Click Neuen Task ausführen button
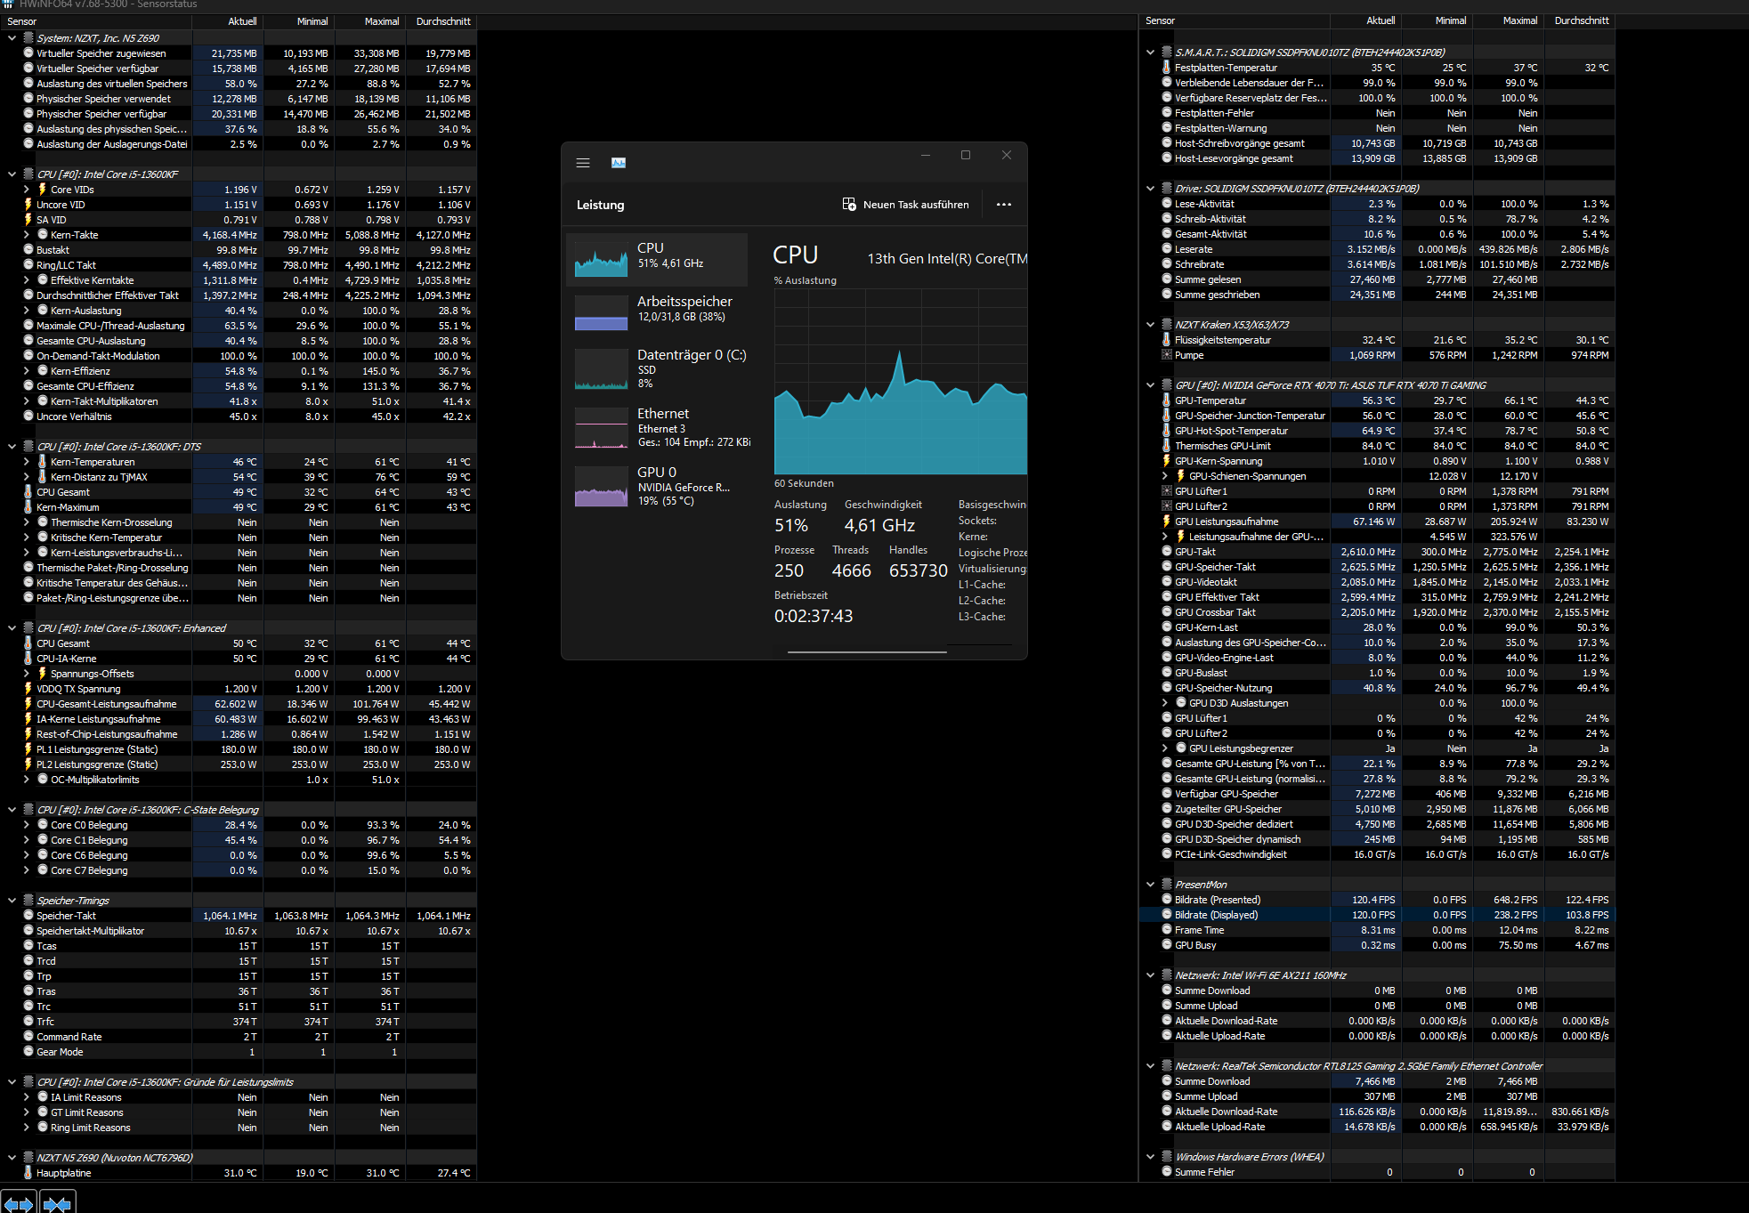Viewport: 1749px width, 1213px height. 906,205
